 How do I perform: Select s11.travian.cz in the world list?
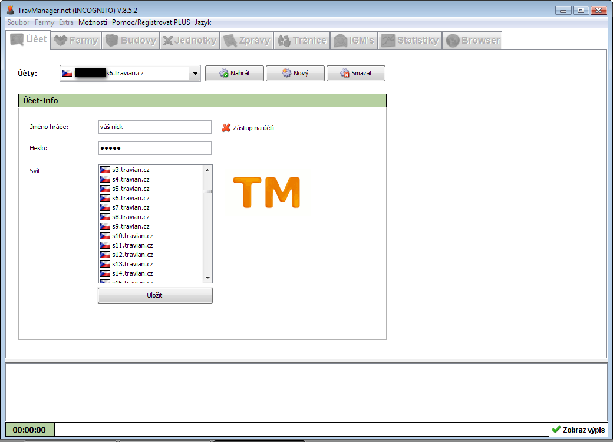tap(150, 245)
